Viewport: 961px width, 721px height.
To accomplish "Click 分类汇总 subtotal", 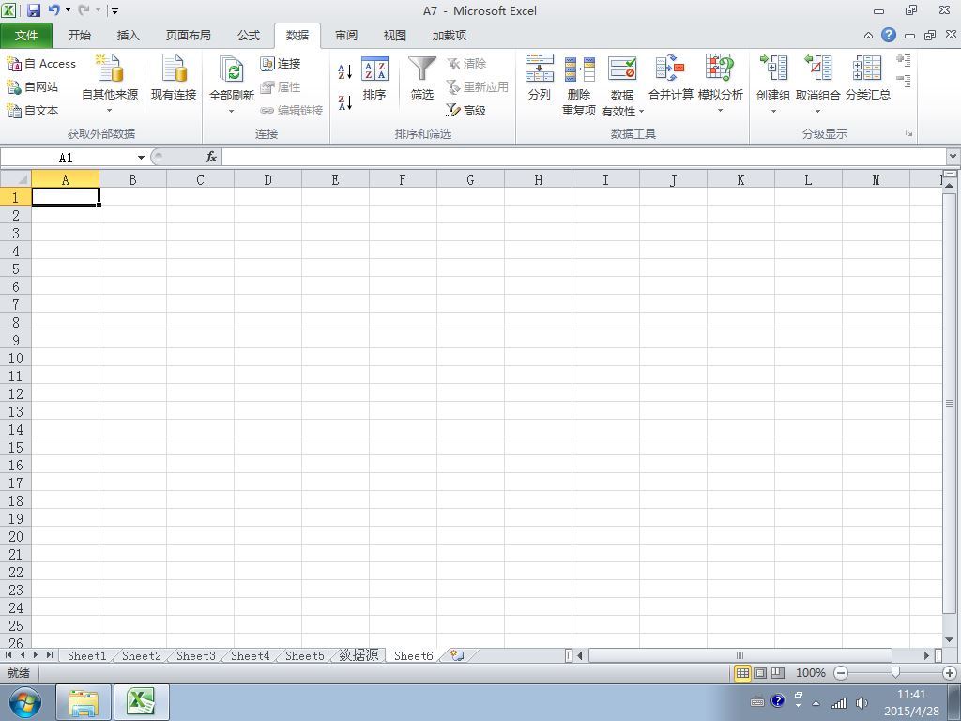I will (x=868, y=79).
